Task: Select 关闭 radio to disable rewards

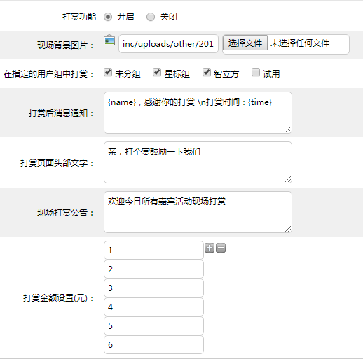Action: (151, 17)
